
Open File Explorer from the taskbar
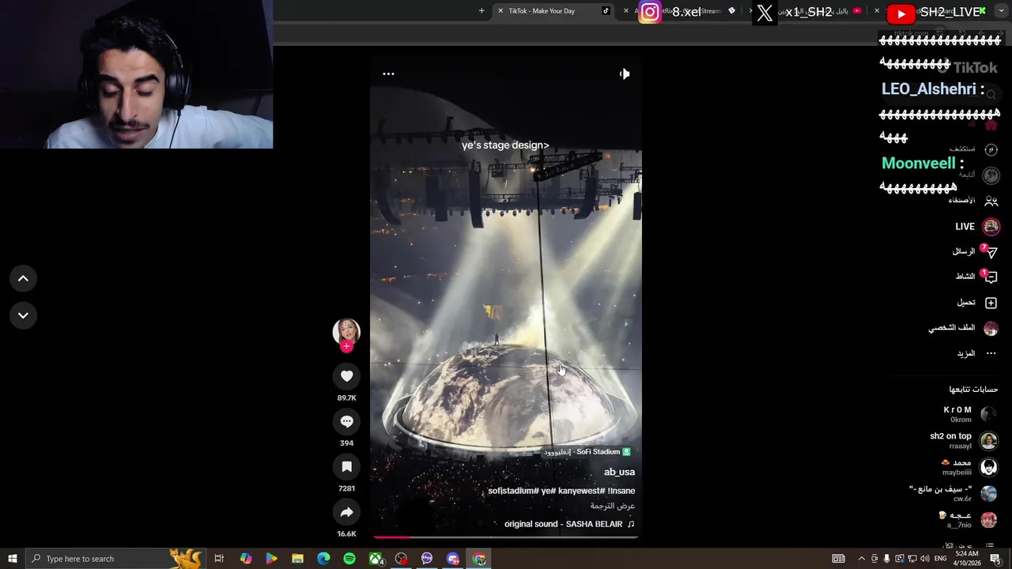click(x=297, y=559)
